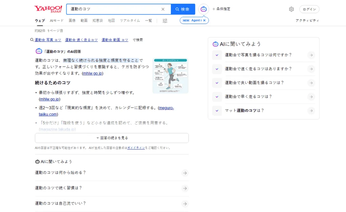Open the search filter sliders icon
This screenshot has height=212, width=346.
pyautogui.click(x=165, y=21)
